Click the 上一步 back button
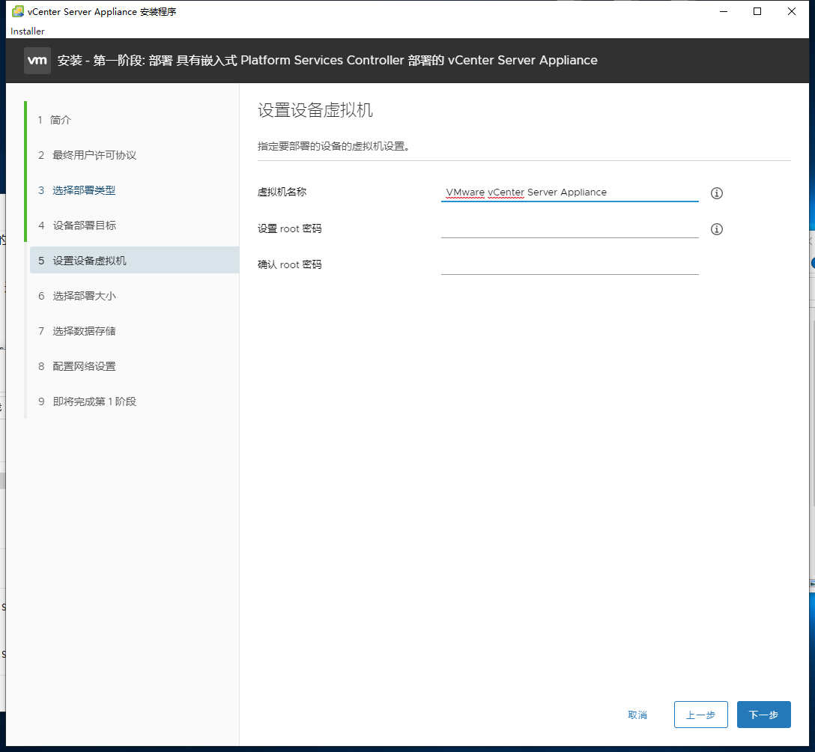 coord(700,715)
